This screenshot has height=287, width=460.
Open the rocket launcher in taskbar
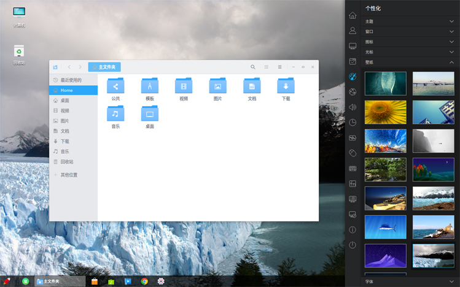[7, 281]
